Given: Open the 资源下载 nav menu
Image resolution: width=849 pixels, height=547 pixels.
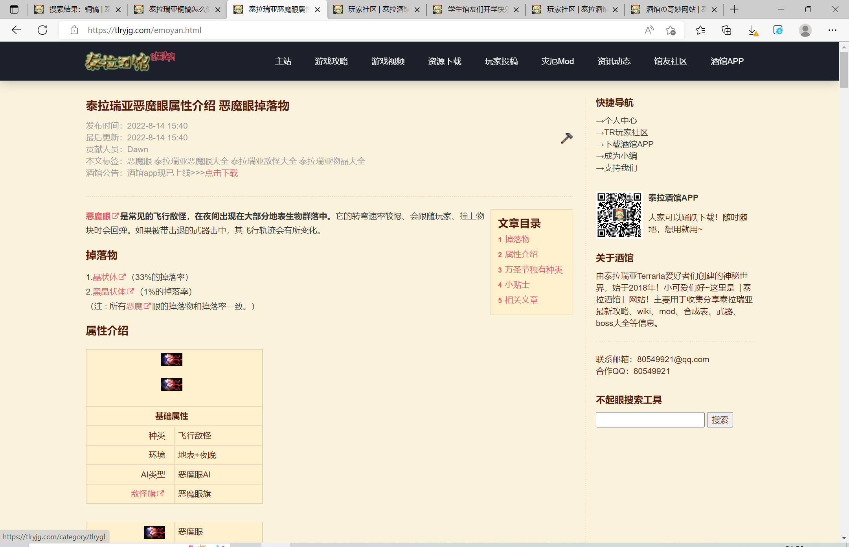Looking at the screenshot, I should tap(445, 61).
